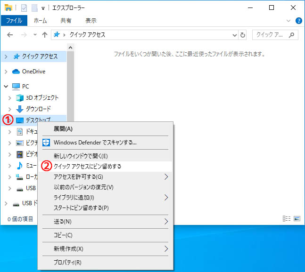Expand the ribbon with the chevron
305x272 pixels.
pyautogui.click(x=289, y=21)
